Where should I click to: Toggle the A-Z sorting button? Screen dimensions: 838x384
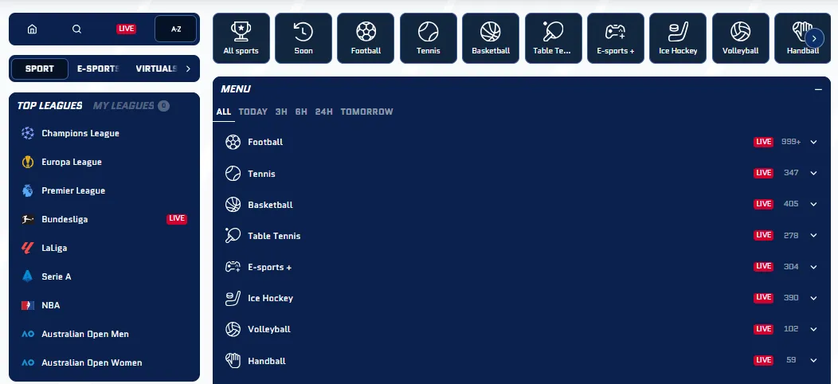176,29
